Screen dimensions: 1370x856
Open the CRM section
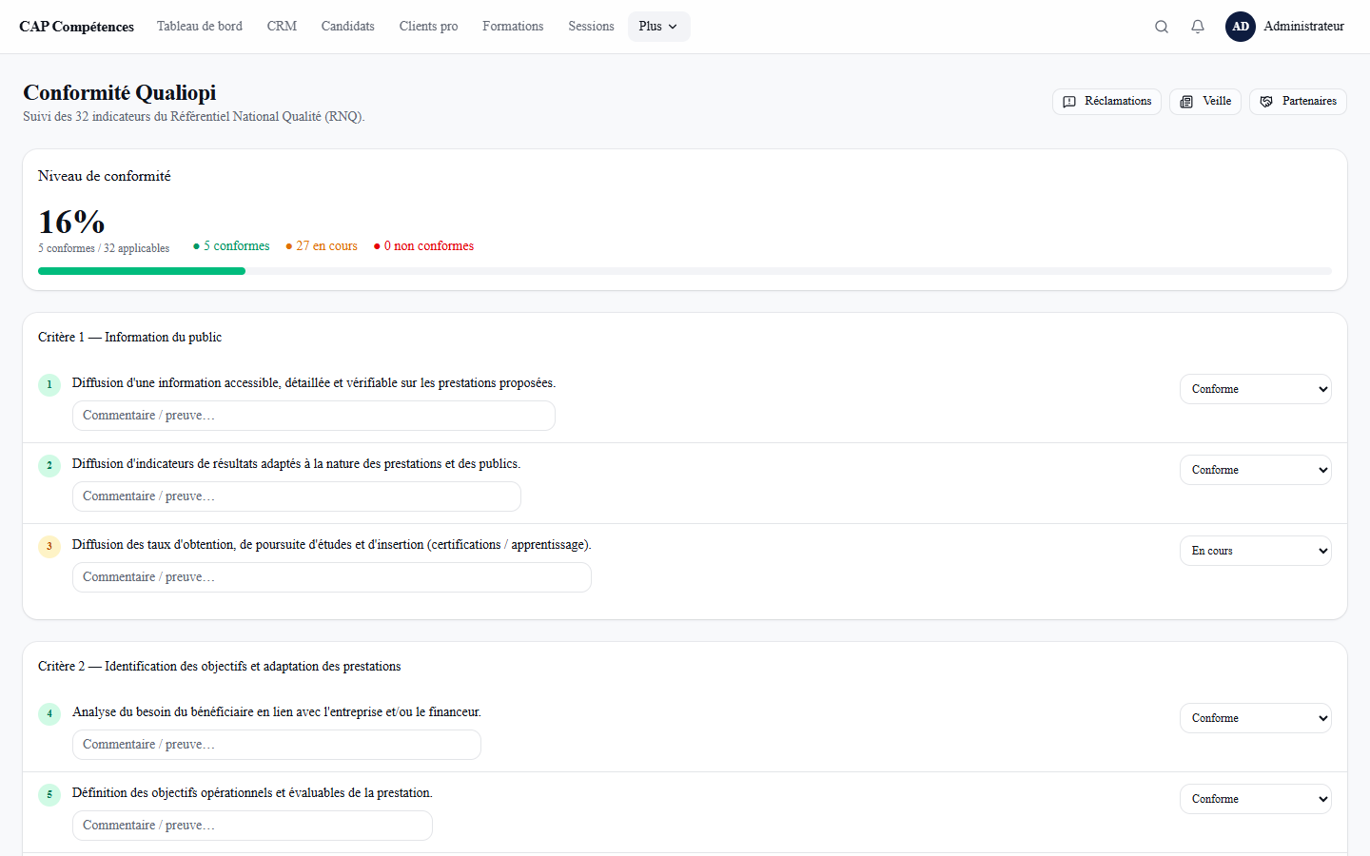(x=282, y=27)
